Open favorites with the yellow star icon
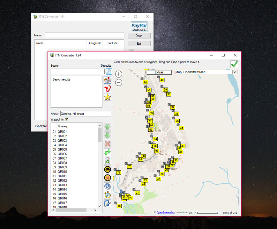The image size is (277, 229). pos(107,97)
